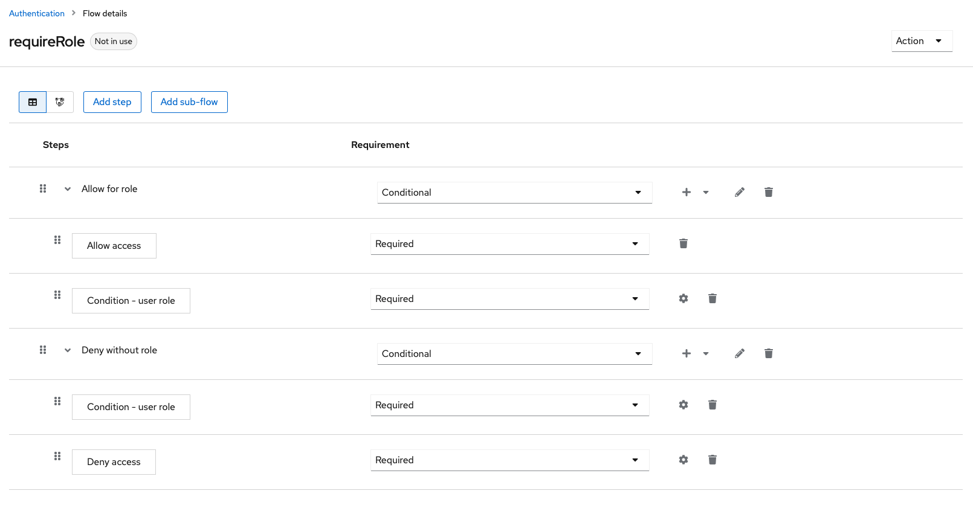
Task: Open the Action menu
Action: (x=921, y=40)
